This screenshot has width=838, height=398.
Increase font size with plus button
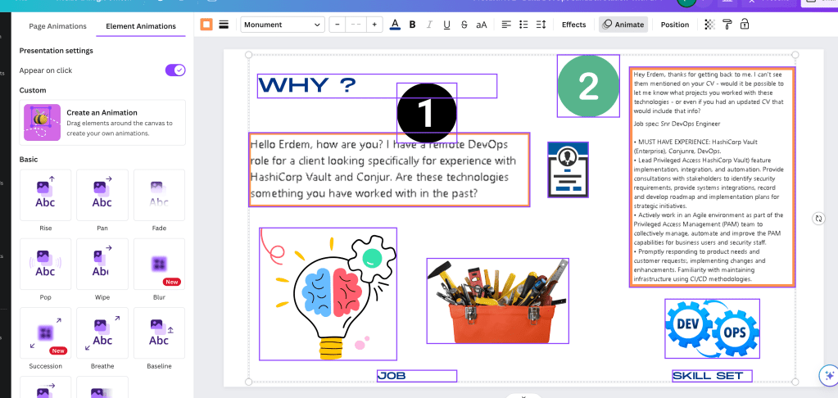coord(374,25)
